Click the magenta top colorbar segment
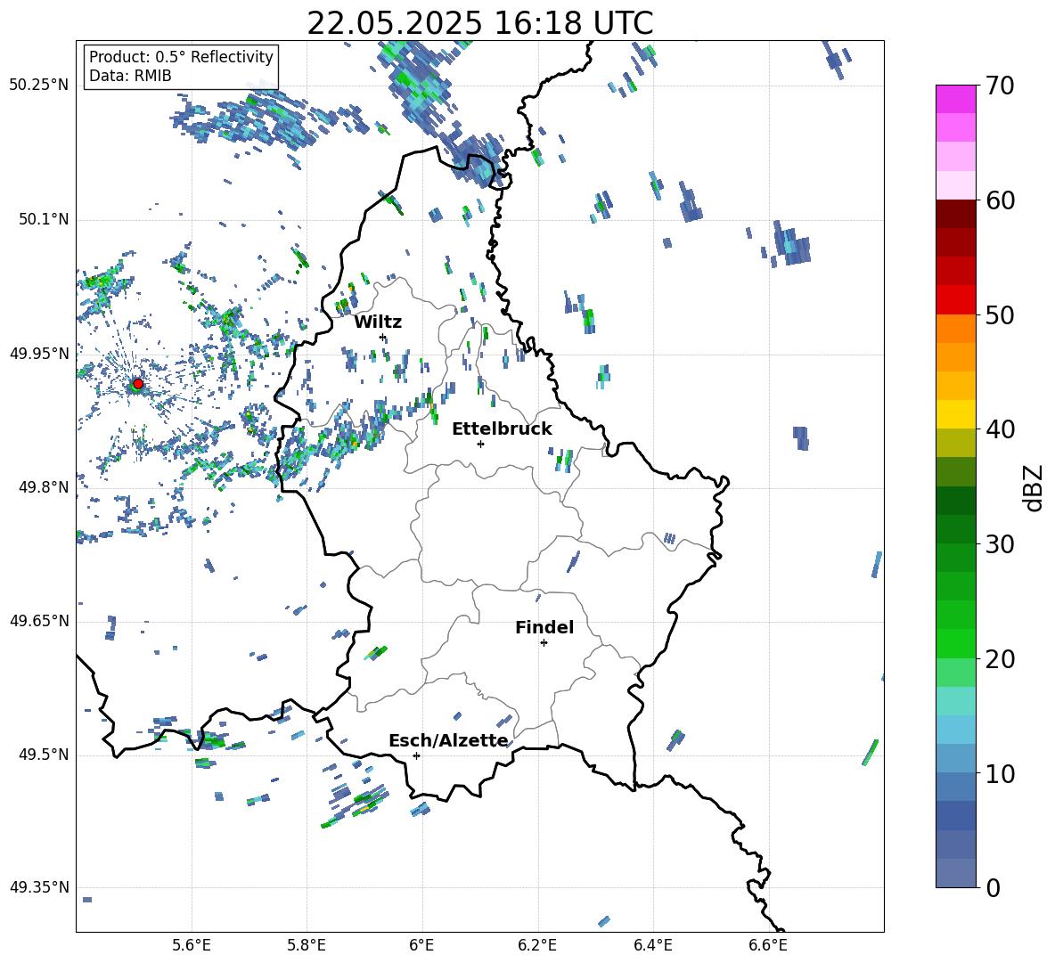Screen dimensions: 1055x963 pos(955,99)
